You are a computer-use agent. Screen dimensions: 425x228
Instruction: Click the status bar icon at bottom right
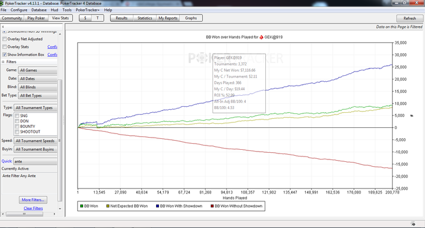click(413, 224)
